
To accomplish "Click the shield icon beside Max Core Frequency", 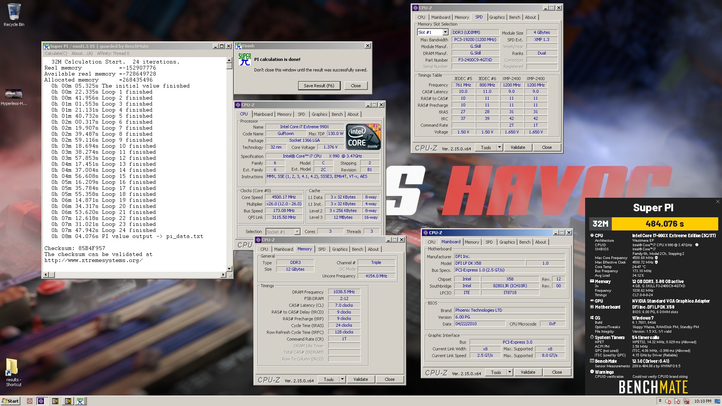I will (x=657, y=258).
